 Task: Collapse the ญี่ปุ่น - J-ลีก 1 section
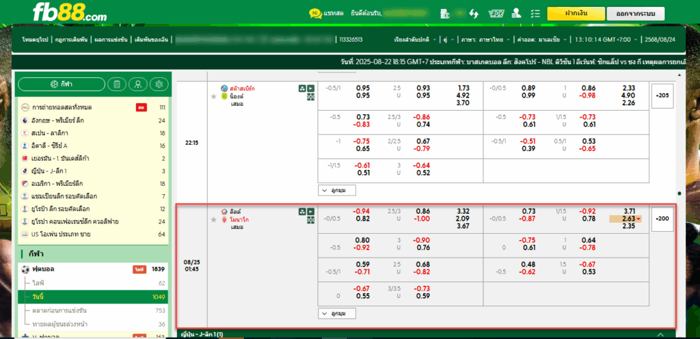pos(660,334)
